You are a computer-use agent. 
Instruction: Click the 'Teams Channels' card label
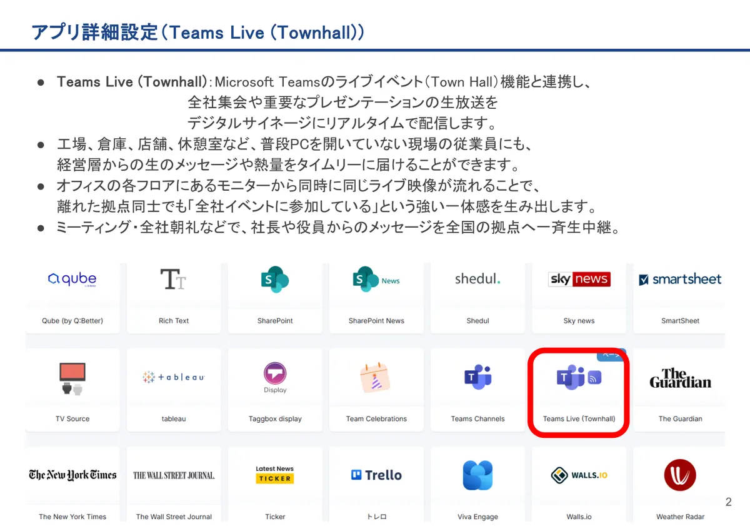pyautogui.click(x=477, y=419)
